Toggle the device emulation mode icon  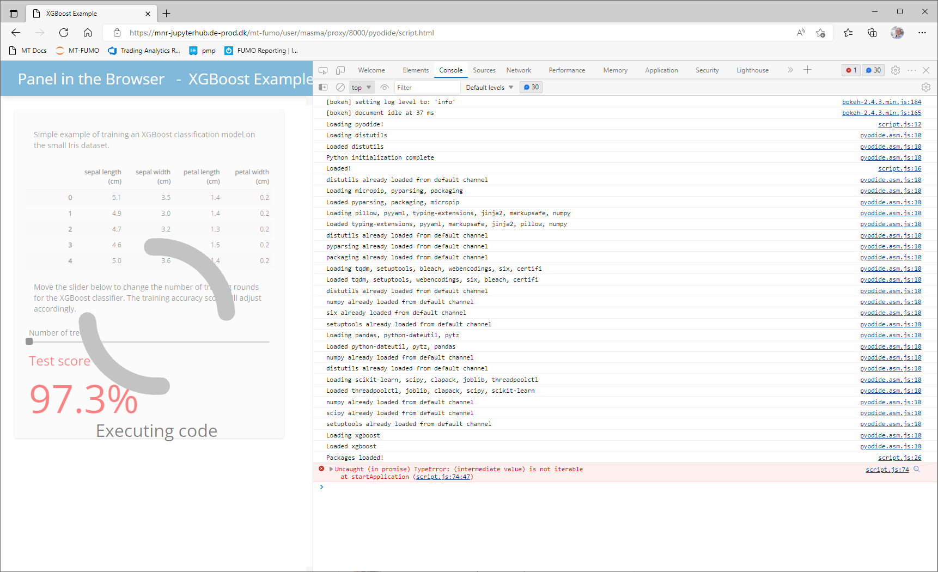(x=340, y=70)
